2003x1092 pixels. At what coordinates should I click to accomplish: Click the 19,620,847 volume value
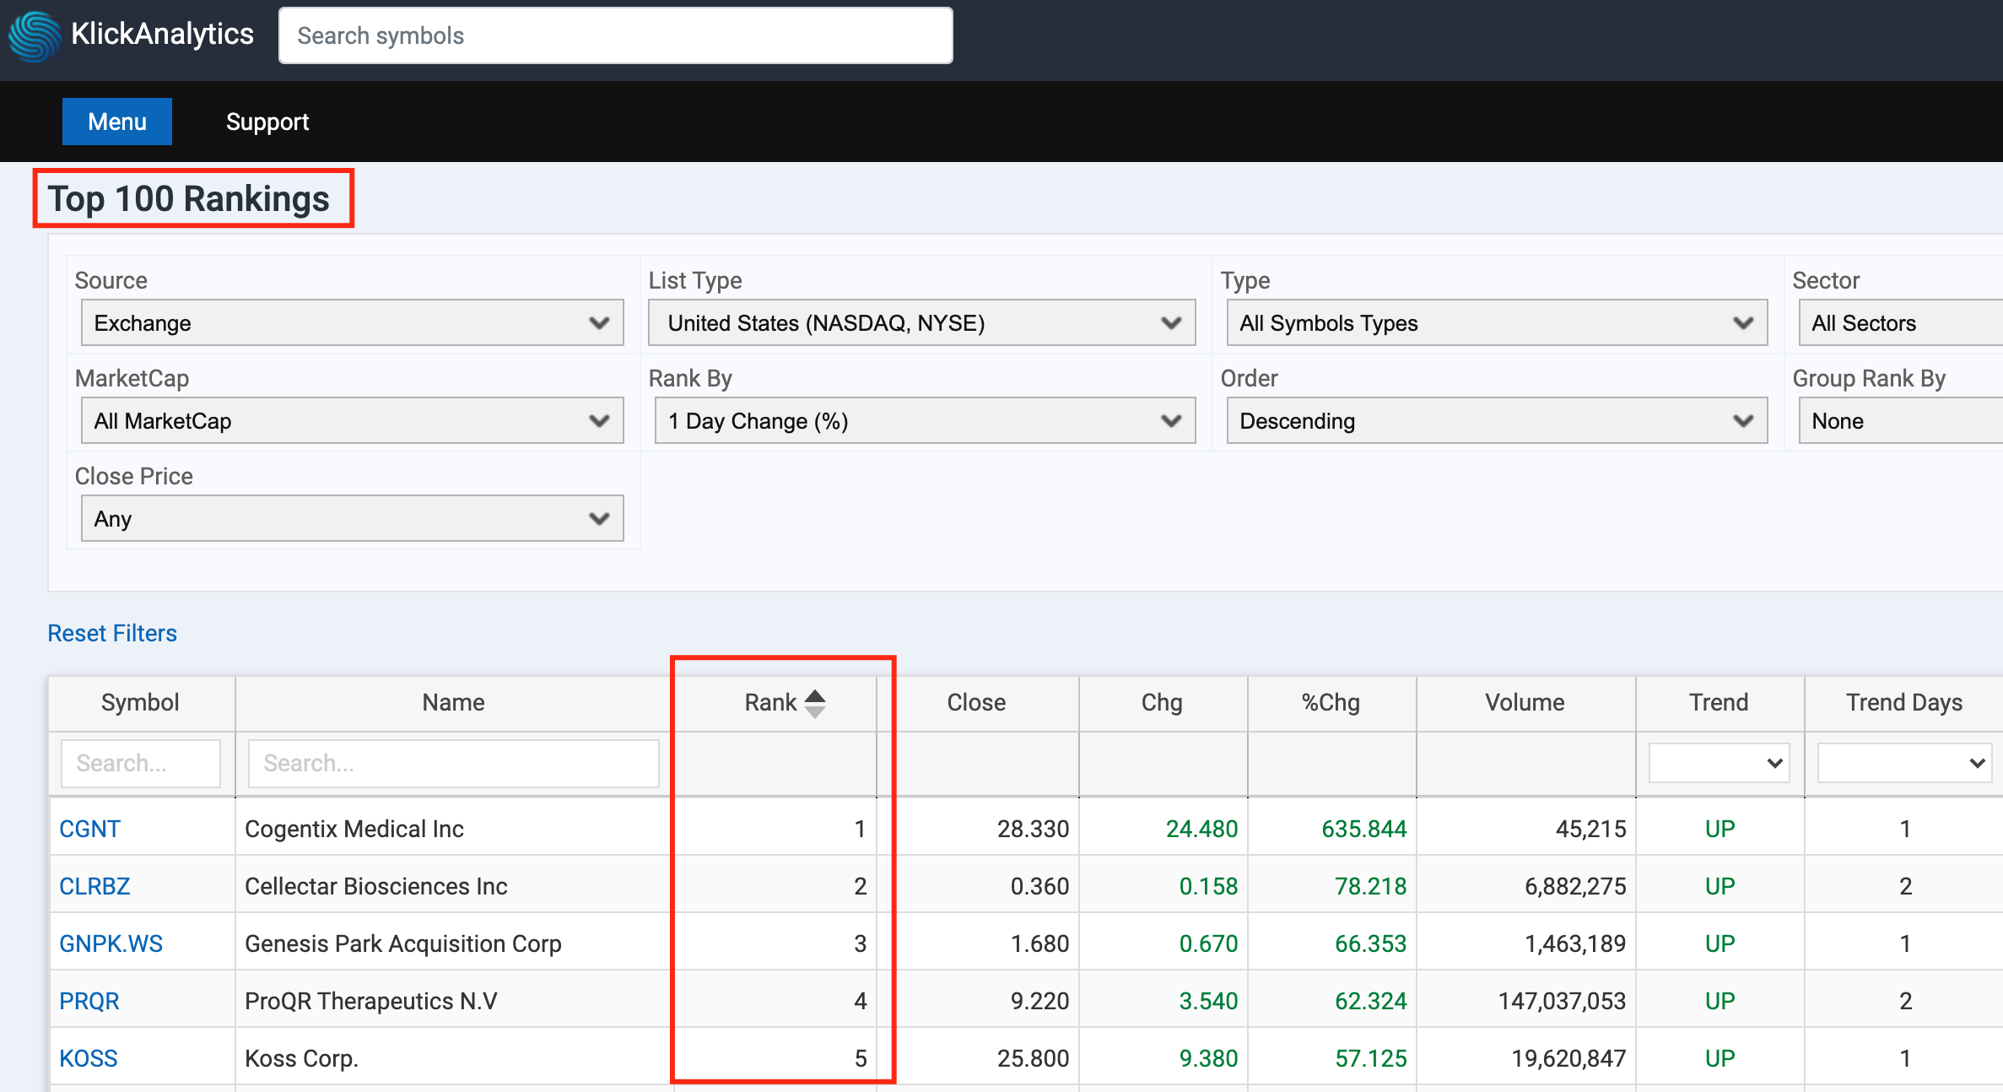coord(1568,1058)
